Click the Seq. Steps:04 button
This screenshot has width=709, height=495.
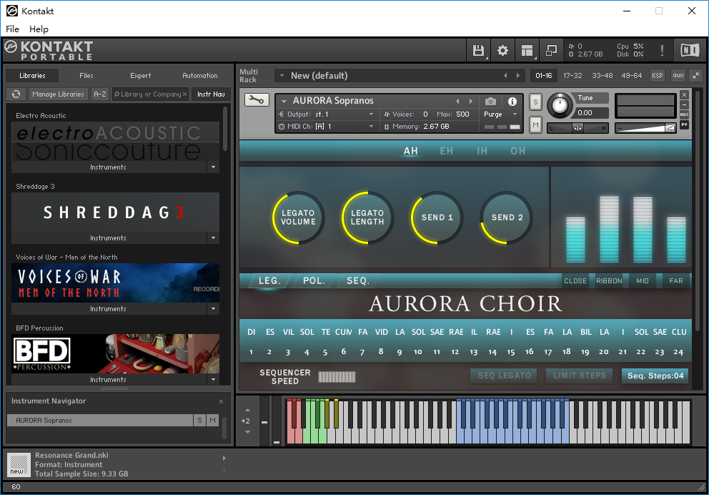[655, 376]
